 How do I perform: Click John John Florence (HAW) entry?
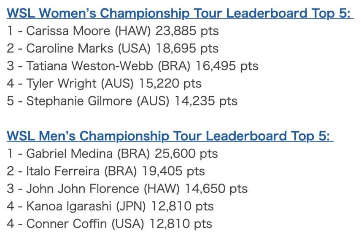pos(127,189)
